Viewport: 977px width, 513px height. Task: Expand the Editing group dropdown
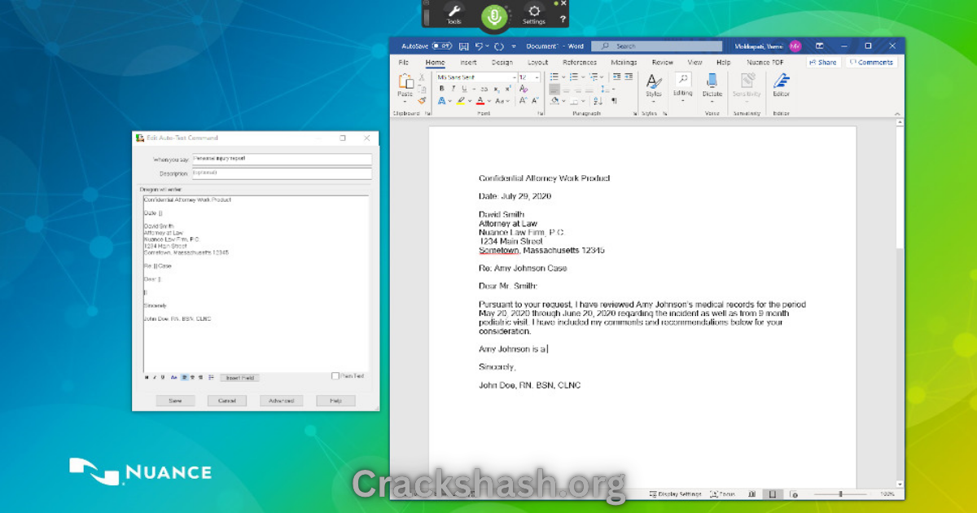(682, 101)
